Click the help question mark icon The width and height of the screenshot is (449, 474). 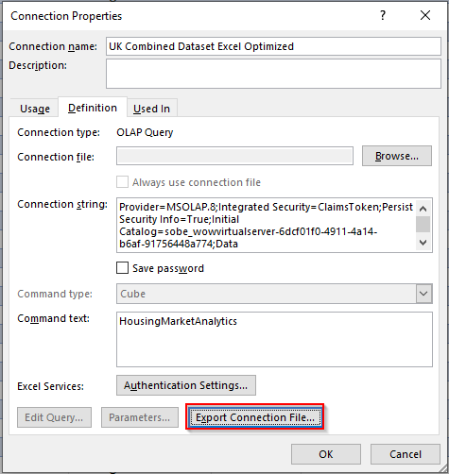point(383,15)
